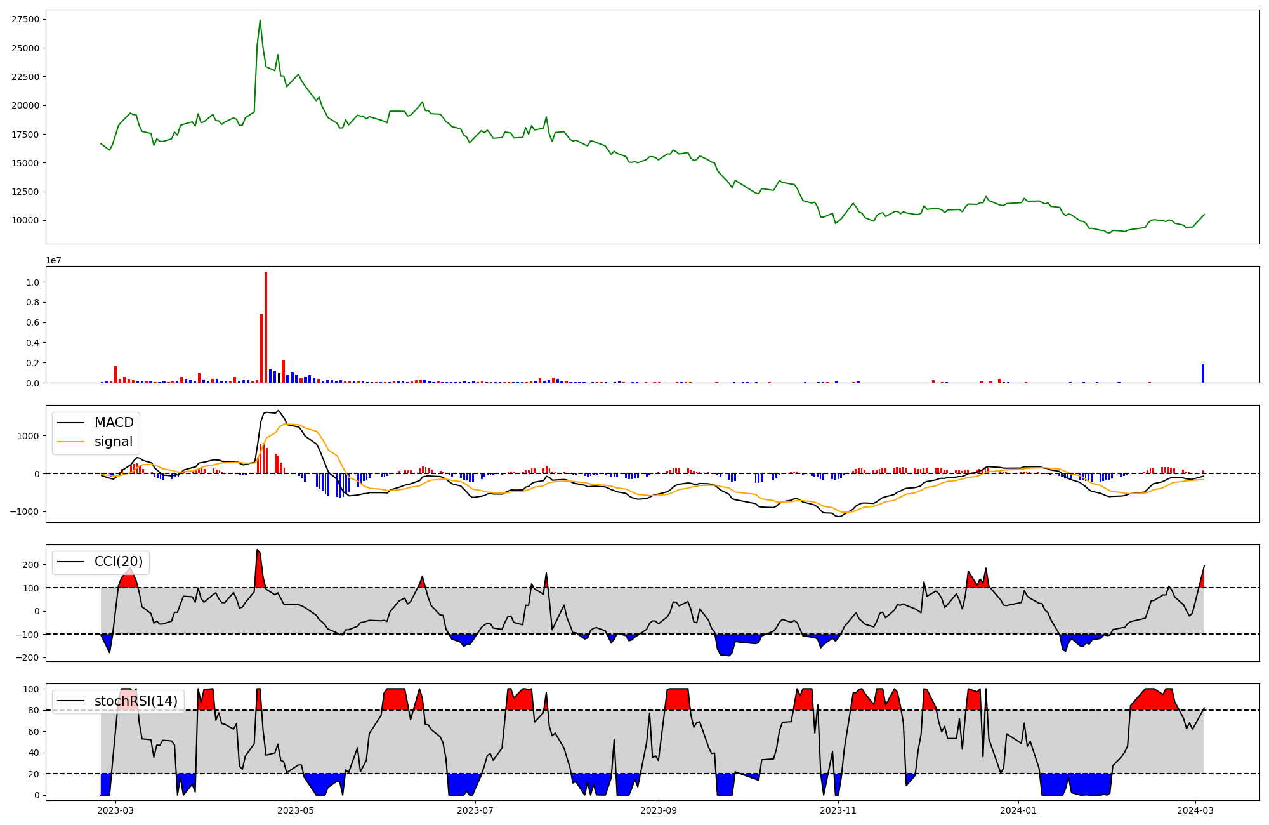The image size is (1269, 825).
Task: Click the 10000 price axis tick label
Action: point(25,221)
